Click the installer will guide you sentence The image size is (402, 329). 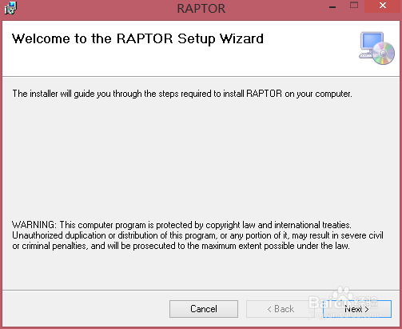coord(182,94)
